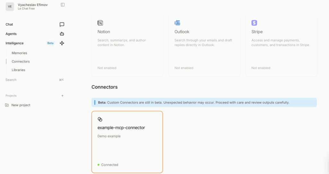
Task: Click the Agents robot icon
Action: 62,34
